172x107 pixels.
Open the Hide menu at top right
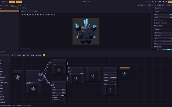pyautogui.click(x=169, y=5)
